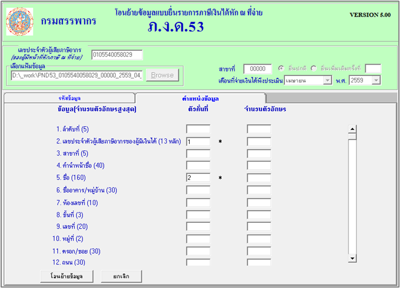
Task: Click the file path field D:\_work\PND53
Action: pos(77,75)
